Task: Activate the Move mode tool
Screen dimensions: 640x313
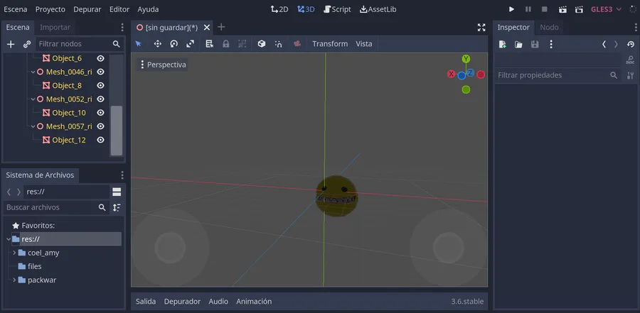Action: [158, 43]
